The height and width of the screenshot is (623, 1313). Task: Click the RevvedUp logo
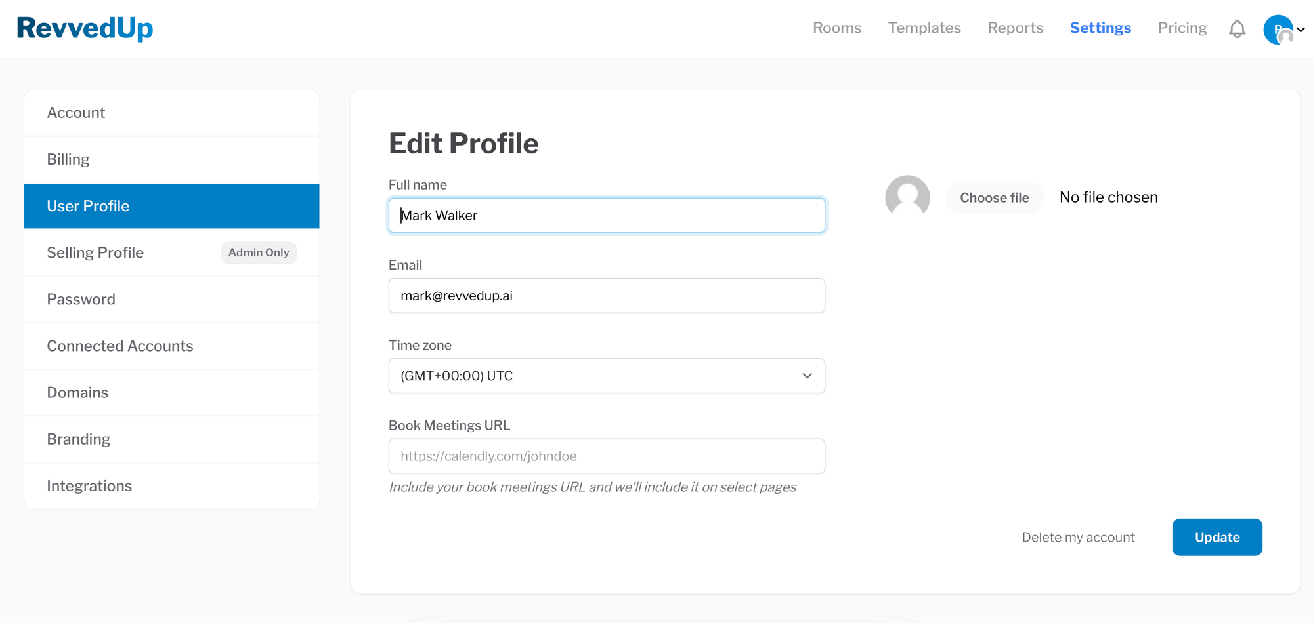point(84,28)
